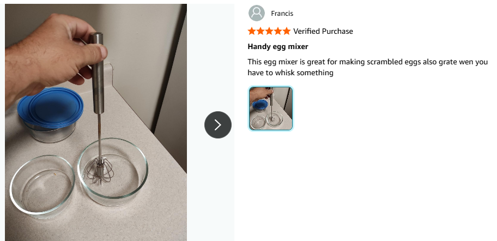Select the third orange rating star
The image size is (497, 241).
point(269,31)
